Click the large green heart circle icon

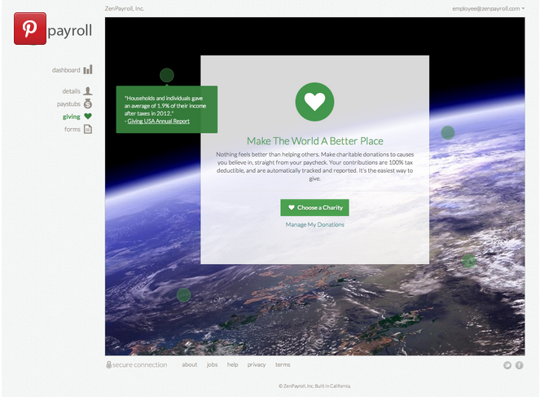tap(314, 102)
